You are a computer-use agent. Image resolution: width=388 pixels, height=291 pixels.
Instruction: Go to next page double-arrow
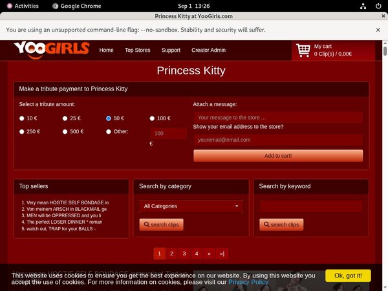[x=209, y=253]
